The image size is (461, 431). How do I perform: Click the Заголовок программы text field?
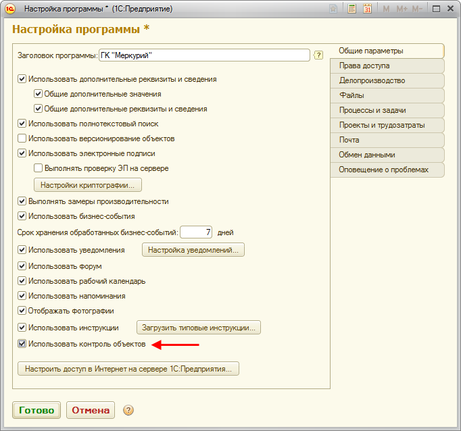click(204, 55)
